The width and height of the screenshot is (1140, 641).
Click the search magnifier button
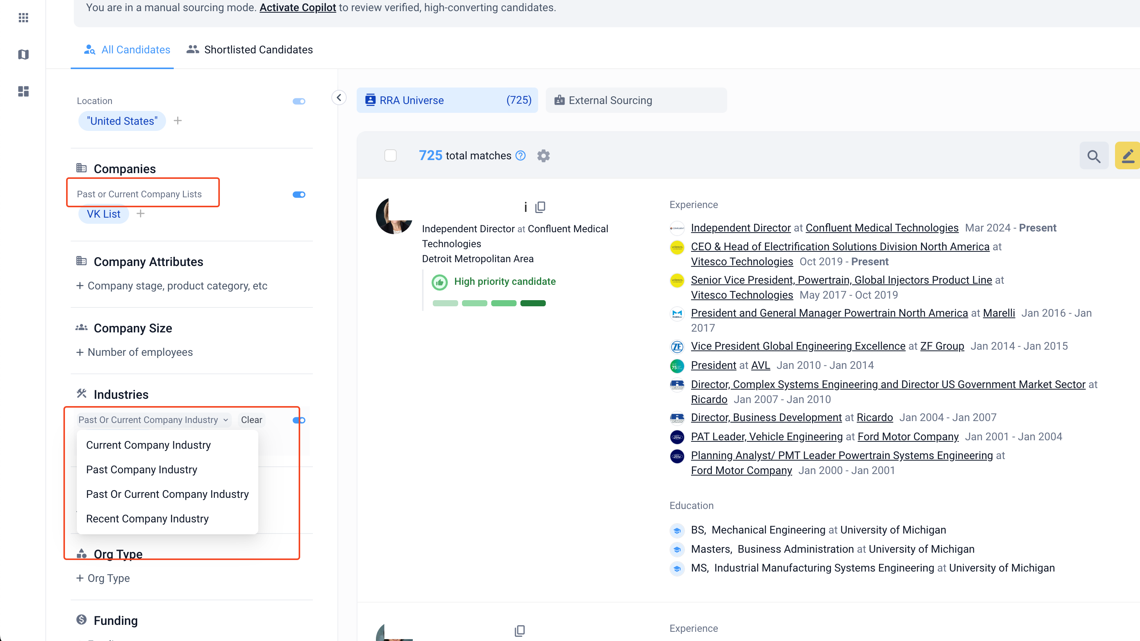click(1093, 155)
